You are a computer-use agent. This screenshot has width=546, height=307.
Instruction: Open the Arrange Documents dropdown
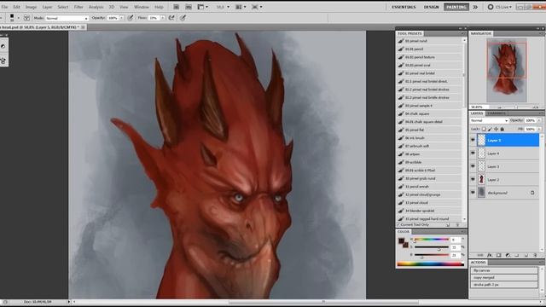pos(241,7)
